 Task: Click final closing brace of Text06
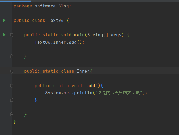(15, 122)
